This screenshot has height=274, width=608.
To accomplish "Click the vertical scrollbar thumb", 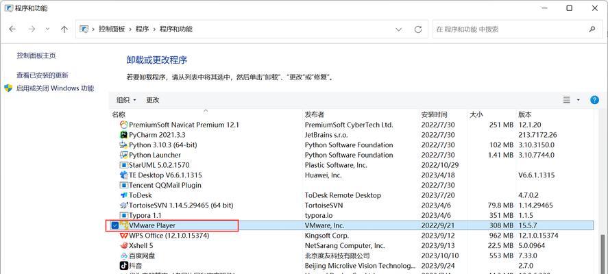I will click(x=604, y=254).
